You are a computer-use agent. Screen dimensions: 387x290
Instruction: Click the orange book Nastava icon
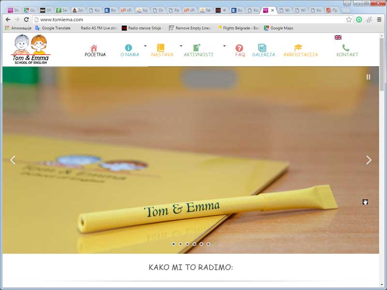161,47
